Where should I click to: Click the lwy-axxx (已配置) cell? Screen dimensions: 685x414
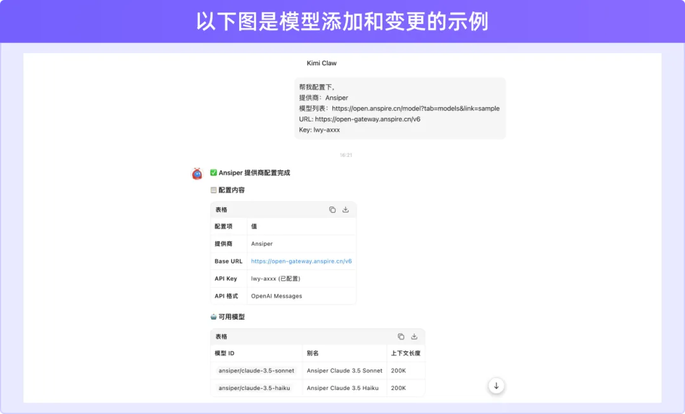(276, 279)
